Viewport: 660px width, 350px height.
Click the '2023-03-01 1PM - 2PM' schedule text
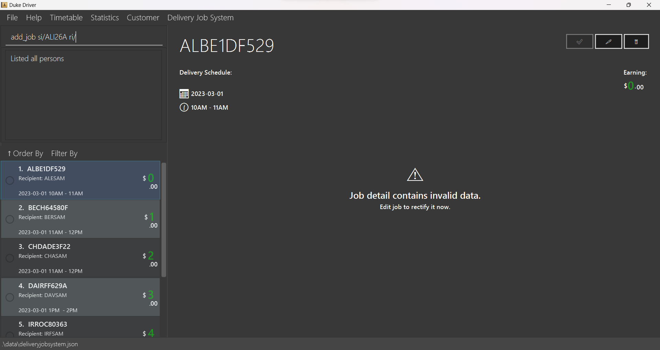click(48, 310)
